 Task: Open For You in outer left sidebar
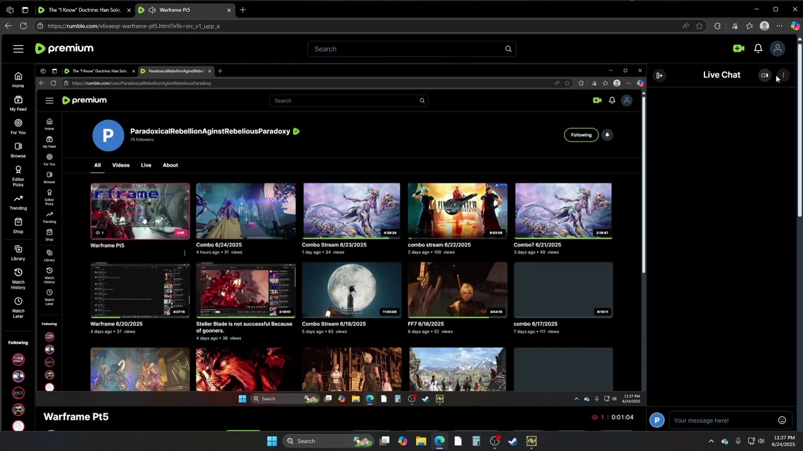[18, 127]
